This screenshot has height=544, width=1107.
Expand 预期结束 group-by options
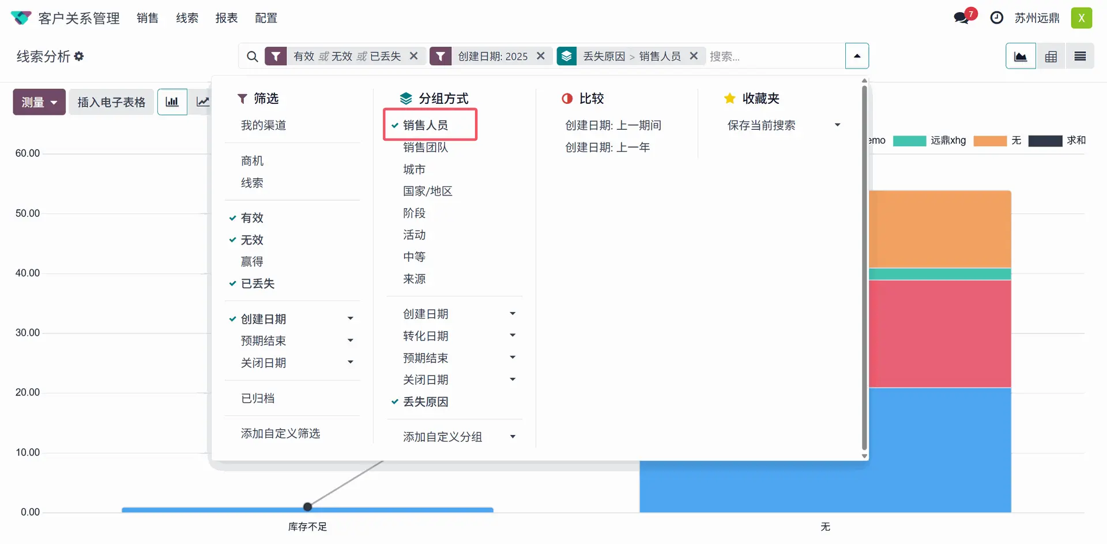[x=513, y=357]
